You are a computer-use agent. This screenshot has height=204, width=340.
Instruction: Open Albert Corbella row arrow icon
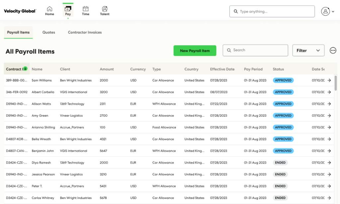pos(329,92)
